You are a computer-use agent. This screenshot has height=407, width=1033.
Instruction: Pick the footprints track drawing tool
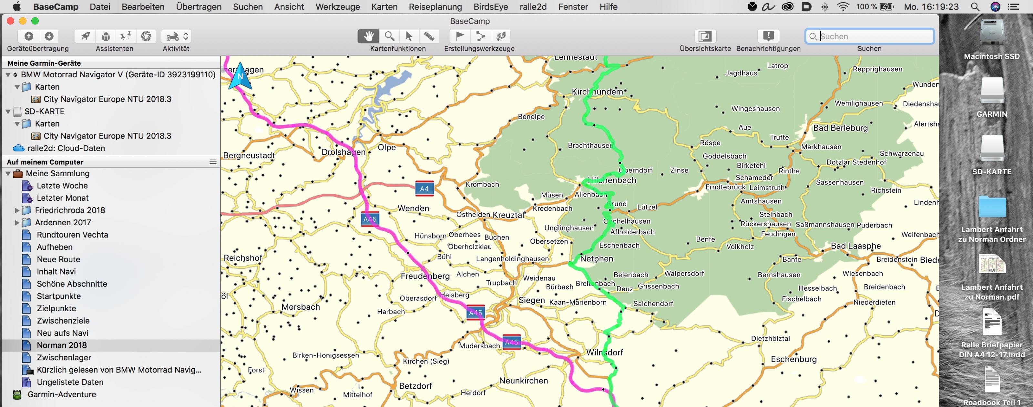coord(501,36)
